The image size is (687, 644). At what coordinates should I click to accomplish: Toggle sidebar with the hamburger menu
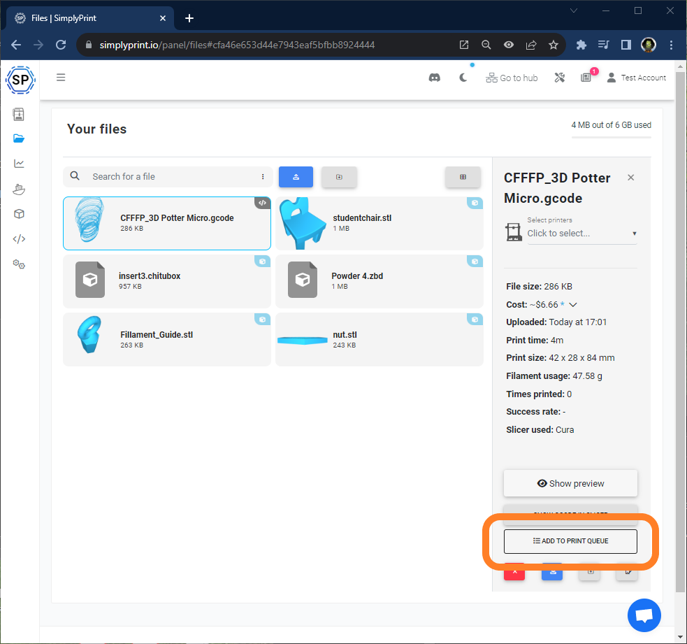[61, 78]
